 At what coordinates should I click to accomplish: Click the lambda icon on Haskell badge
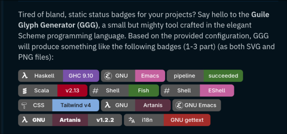coord(25,76)
